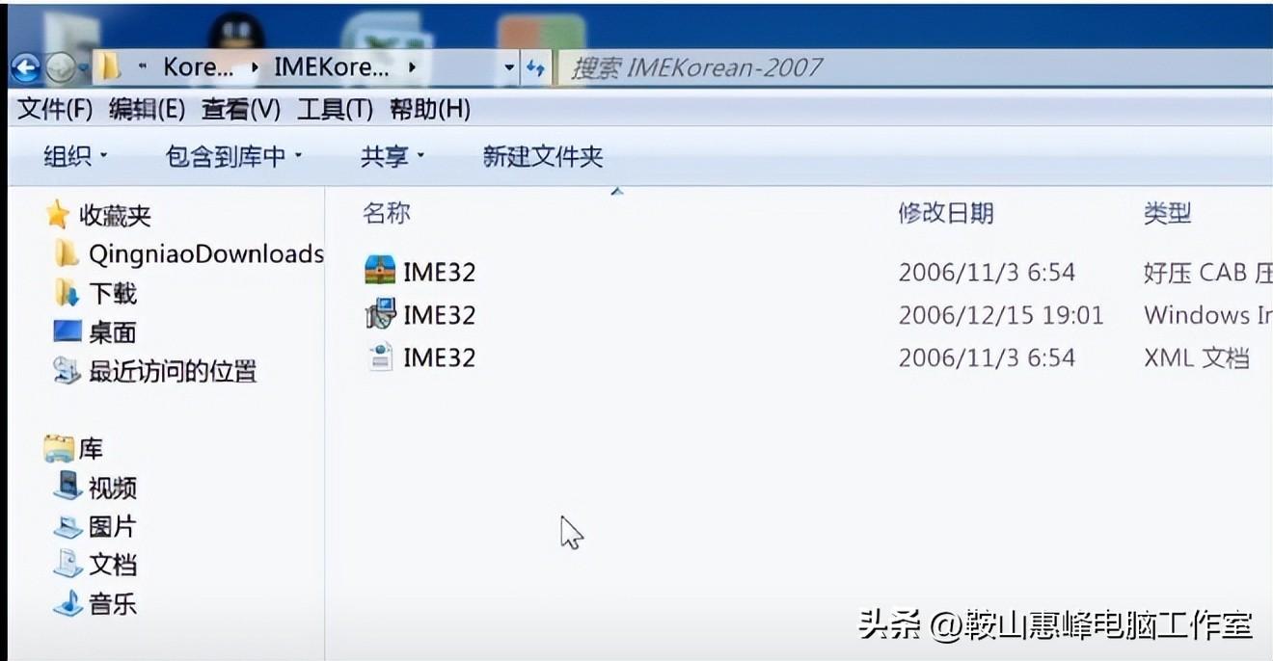Click the 新建文件夹 button
The image size is (1273, 661).
click(x=543, y=156)
